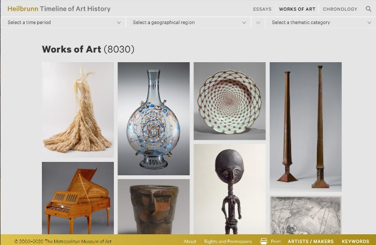Switch to the Chronology tab
Screen dimensions: 376x245
pyautogui.click(x=340, y=9)
